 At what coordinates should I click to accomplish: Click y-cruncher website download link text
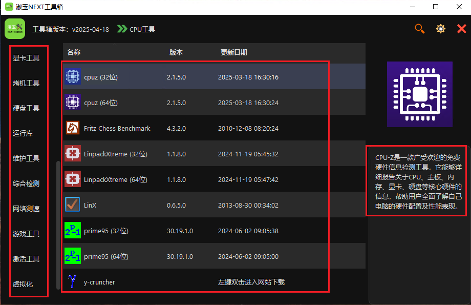(x=251, y=282)
